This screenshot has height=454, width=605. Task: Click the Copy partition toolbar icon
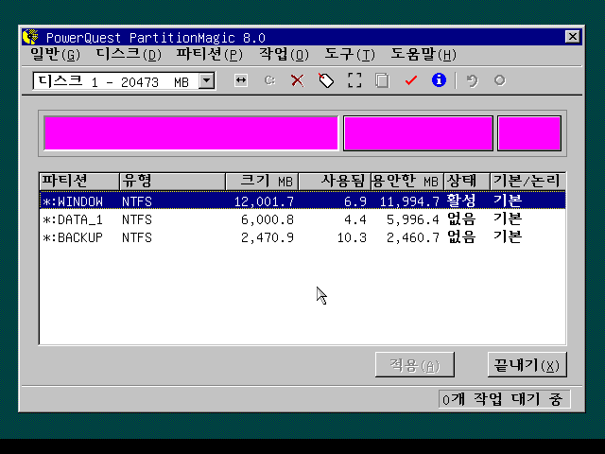[x=382, y=80]
